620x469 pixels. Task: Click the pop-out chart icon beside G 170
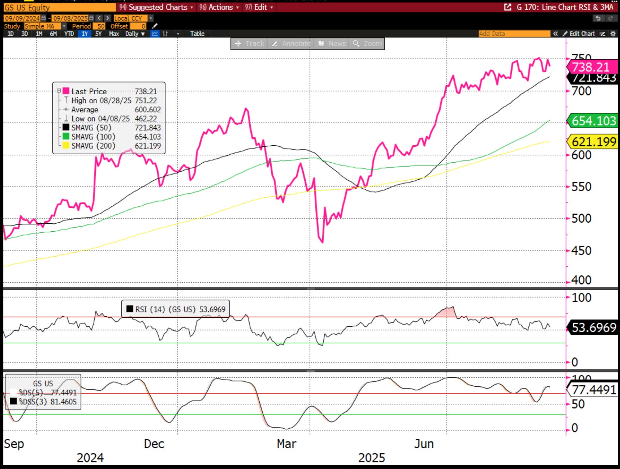(508, 7)
